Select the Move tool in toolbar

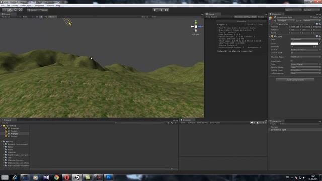tap(10, 10)
